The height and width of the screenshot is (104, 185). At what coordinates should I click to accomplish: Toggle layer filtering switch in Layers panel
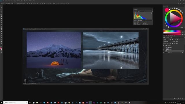click(179, 39)
